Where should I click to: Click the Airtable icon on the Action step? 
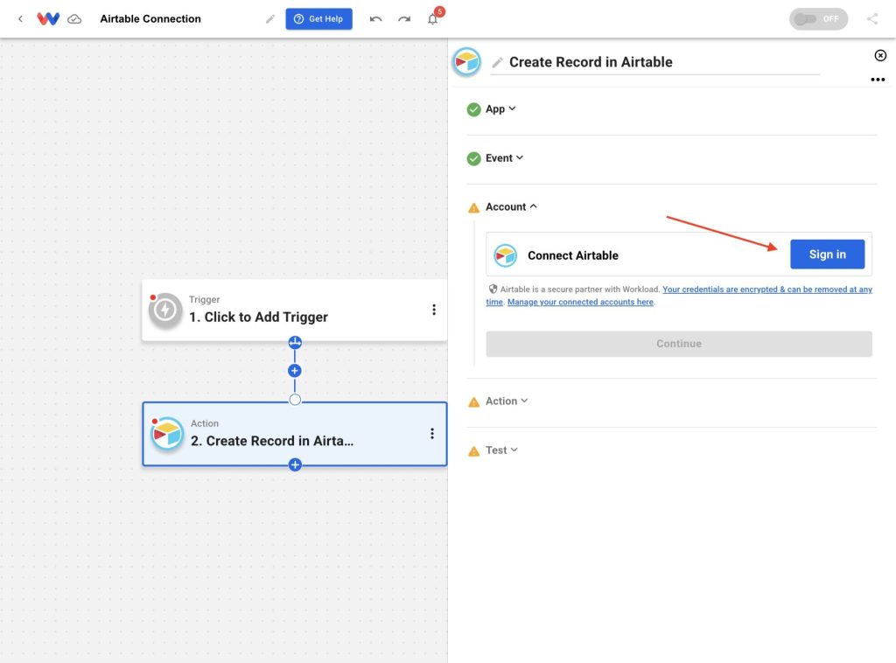167,434
